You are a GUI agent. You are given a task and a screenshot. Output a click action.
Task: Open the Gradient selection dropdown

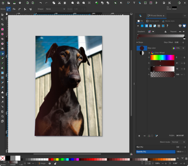tap(151, 31)
